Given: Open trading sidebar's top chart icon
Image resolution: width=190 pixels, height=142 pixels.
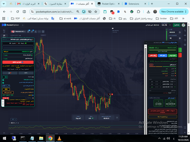Looking at the screenshot, I should (x=4, y=31).
